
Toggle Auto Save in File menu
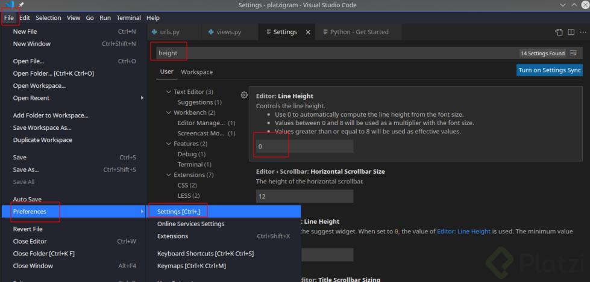tap(74, 200)
